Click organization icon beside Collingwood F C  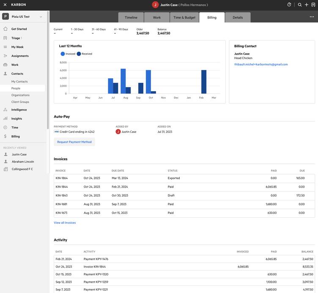(6, 169)
